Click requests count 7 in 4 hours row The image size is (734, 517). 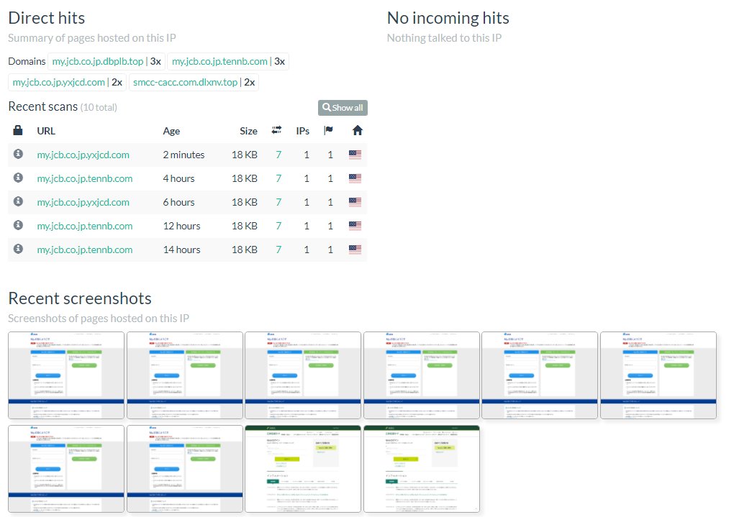278,179
